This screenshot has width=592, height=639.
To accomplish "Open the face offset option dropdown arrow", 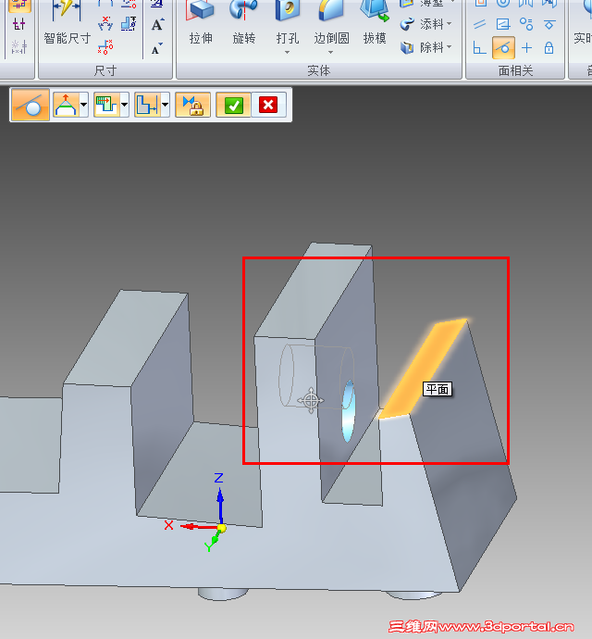I will point(165,105).
